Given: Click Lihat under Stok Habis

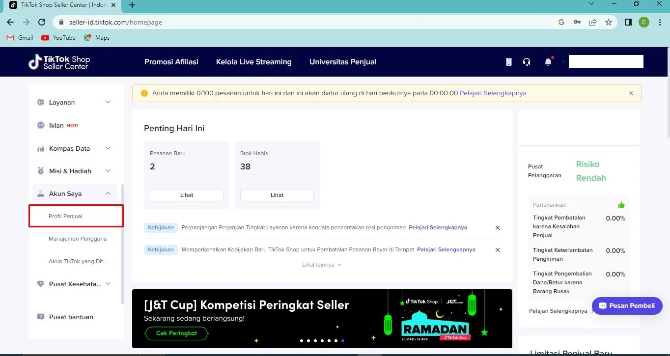Looking at the screenshot, I should (277, 195).
